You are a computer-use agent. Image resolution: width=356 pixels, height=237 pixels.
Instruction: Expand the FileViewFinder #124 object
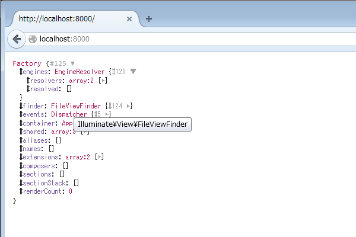pyautogui.click(x=129, y=106)
